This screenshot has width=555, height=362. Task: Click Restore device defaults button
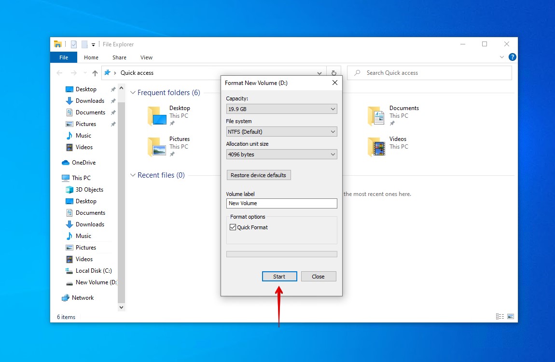[x=258, y=175]
